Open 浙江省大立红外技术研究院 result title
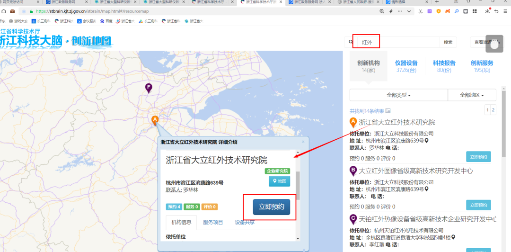Image resolution: width=511 pixels, height=252 pixels. tap(397, 123)
